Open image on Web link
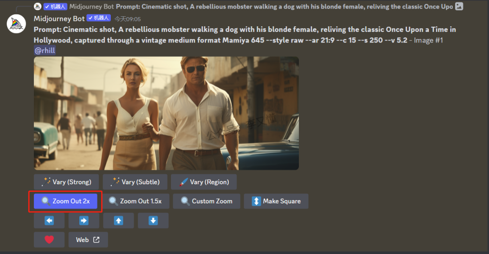The image size is (489, 254). (x=88, y=240)
